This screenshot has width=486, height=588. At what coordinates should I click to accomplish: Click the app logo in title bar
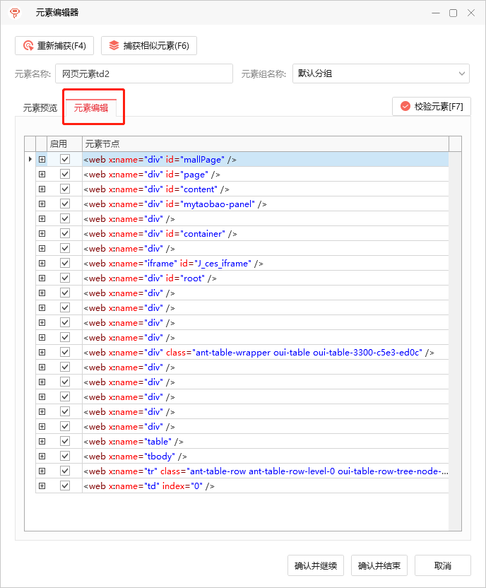click(15, 13)
